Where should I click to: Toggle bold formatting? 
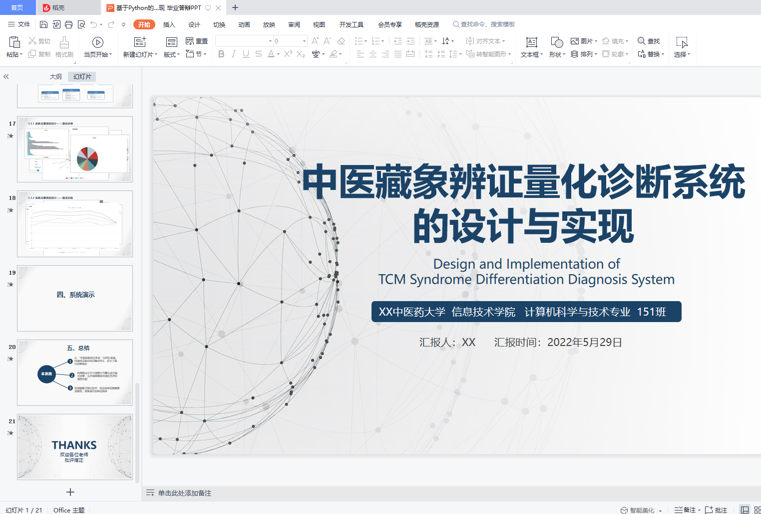coord(221,54)
